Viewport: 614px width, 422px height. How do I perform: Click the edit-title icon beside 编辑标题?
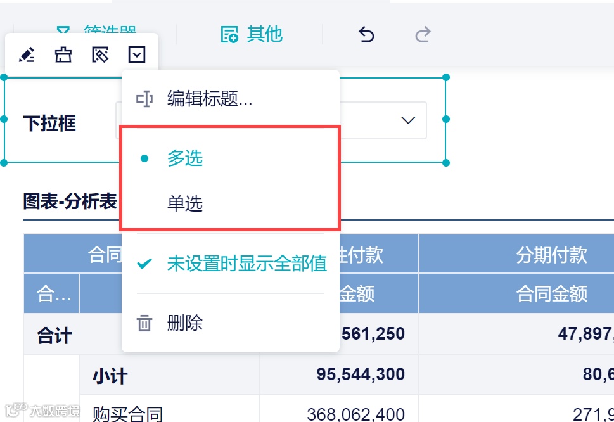click(144, 99)
